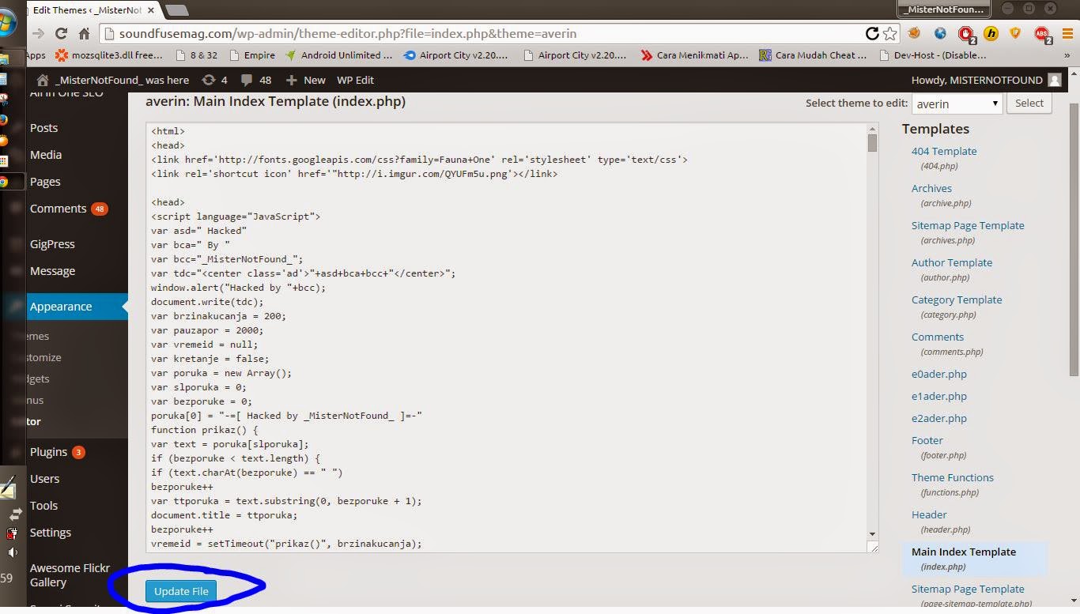Open the bookmarks overflow chevron
This screenshot has height=614, width=1080.
1067,55
